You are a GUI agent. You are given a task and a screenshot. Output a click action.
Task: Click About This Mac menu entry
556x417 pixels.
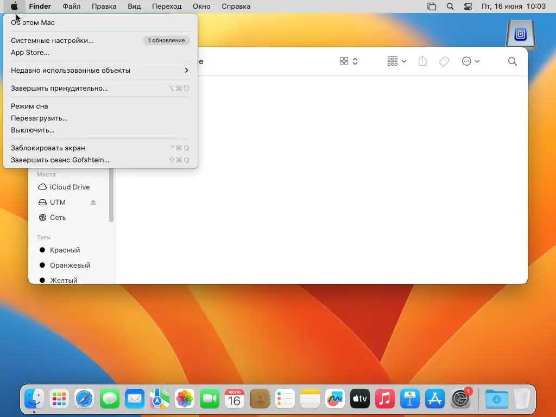tap(100, 23)
